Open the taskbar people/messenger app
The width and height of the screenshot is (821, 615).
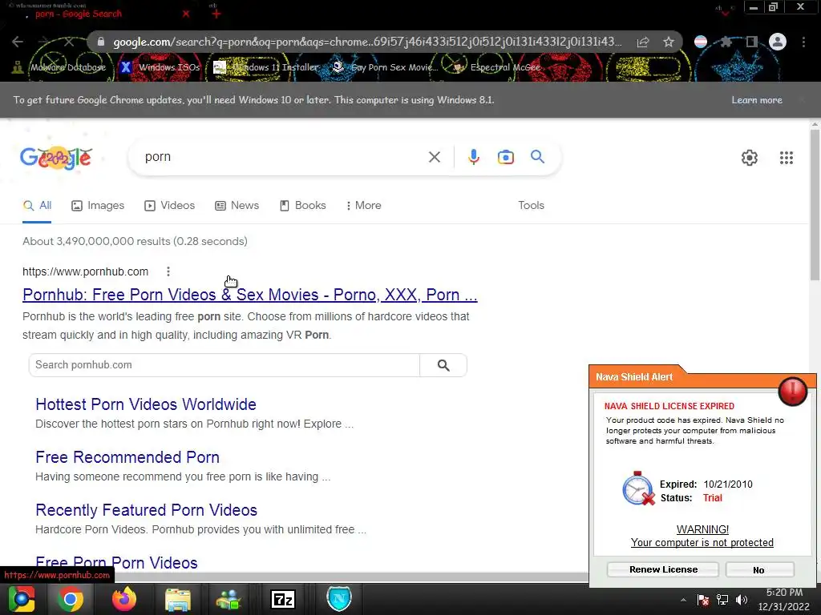tap(229, 599)
